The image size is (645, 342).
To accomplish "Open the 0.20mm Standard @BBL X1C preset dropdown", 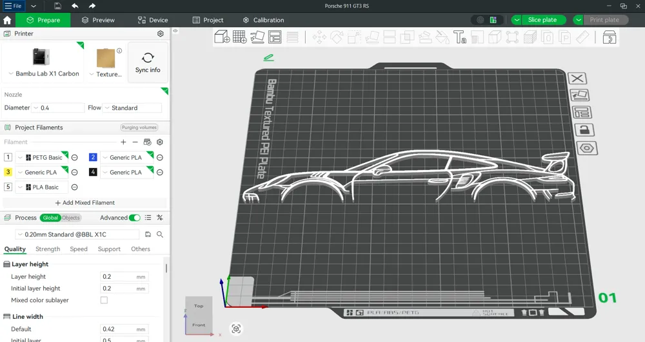I will coord(77,234).
